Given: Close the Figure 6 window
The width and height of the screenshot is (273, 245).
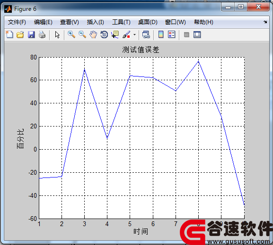Looking at the screenshot, I should tap(258, 7).
